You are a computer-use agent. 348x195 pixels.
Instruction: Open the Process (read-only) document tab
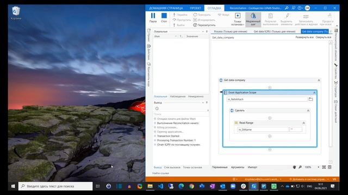point(231,31)
